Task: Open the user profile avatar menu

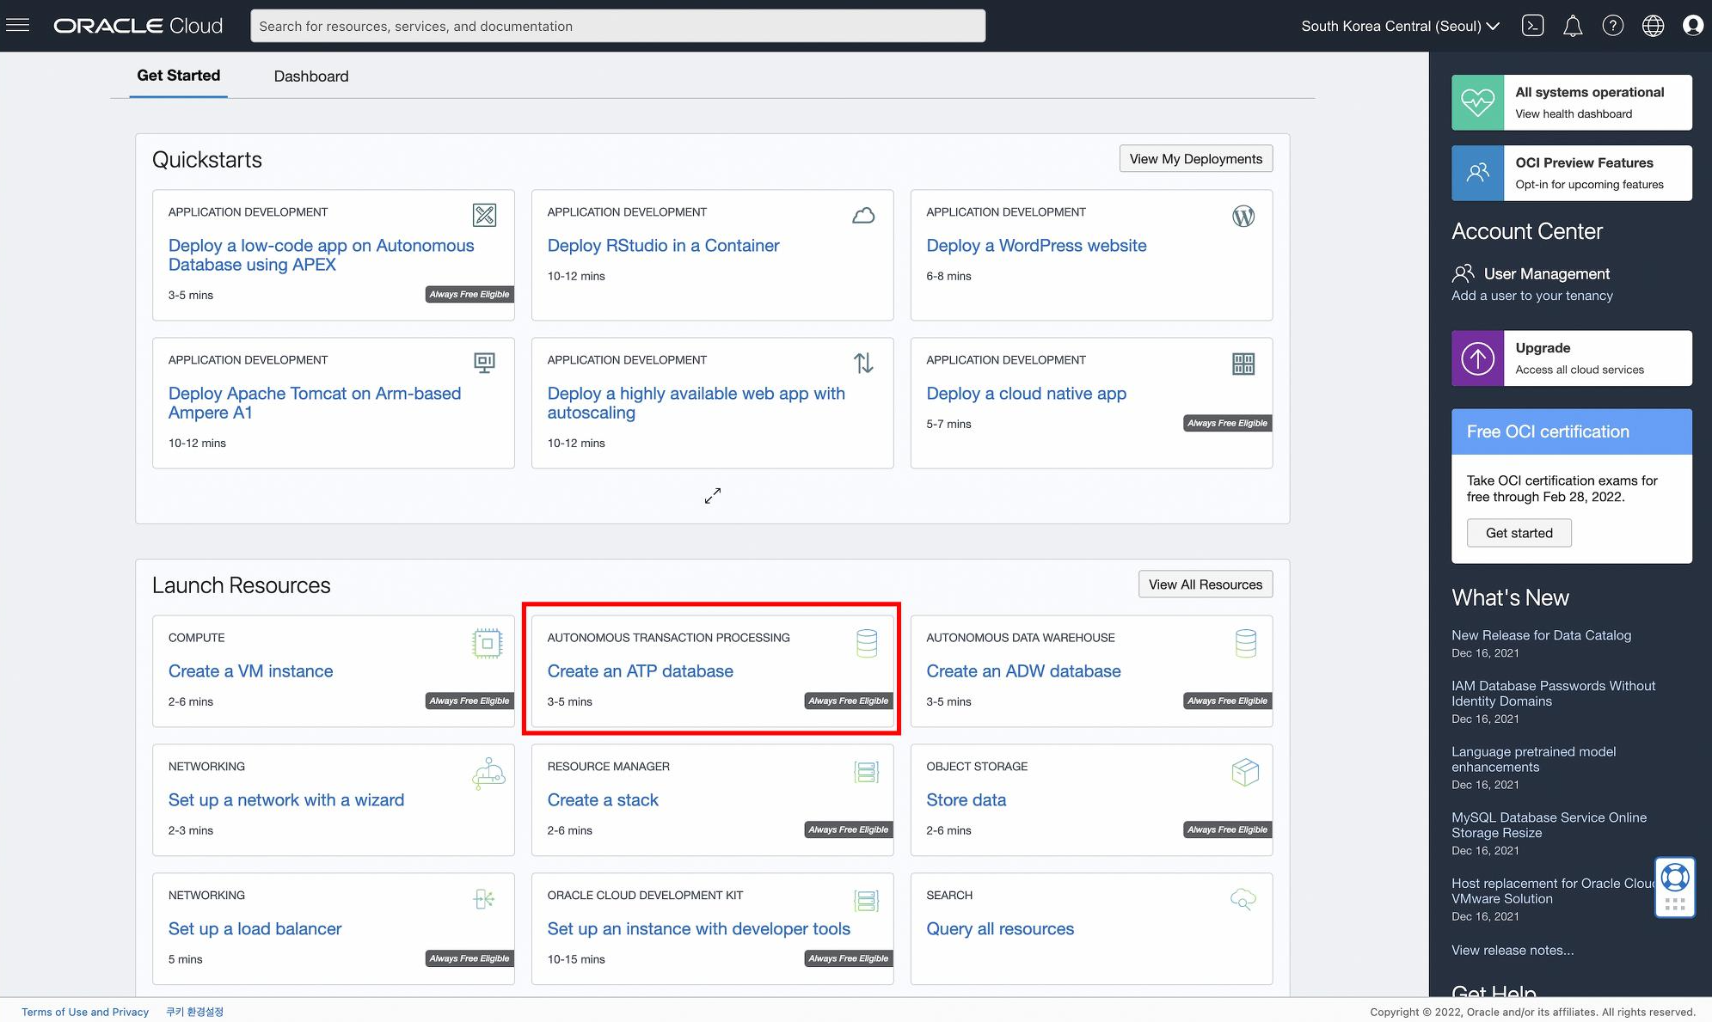Action: [1692, 26]
